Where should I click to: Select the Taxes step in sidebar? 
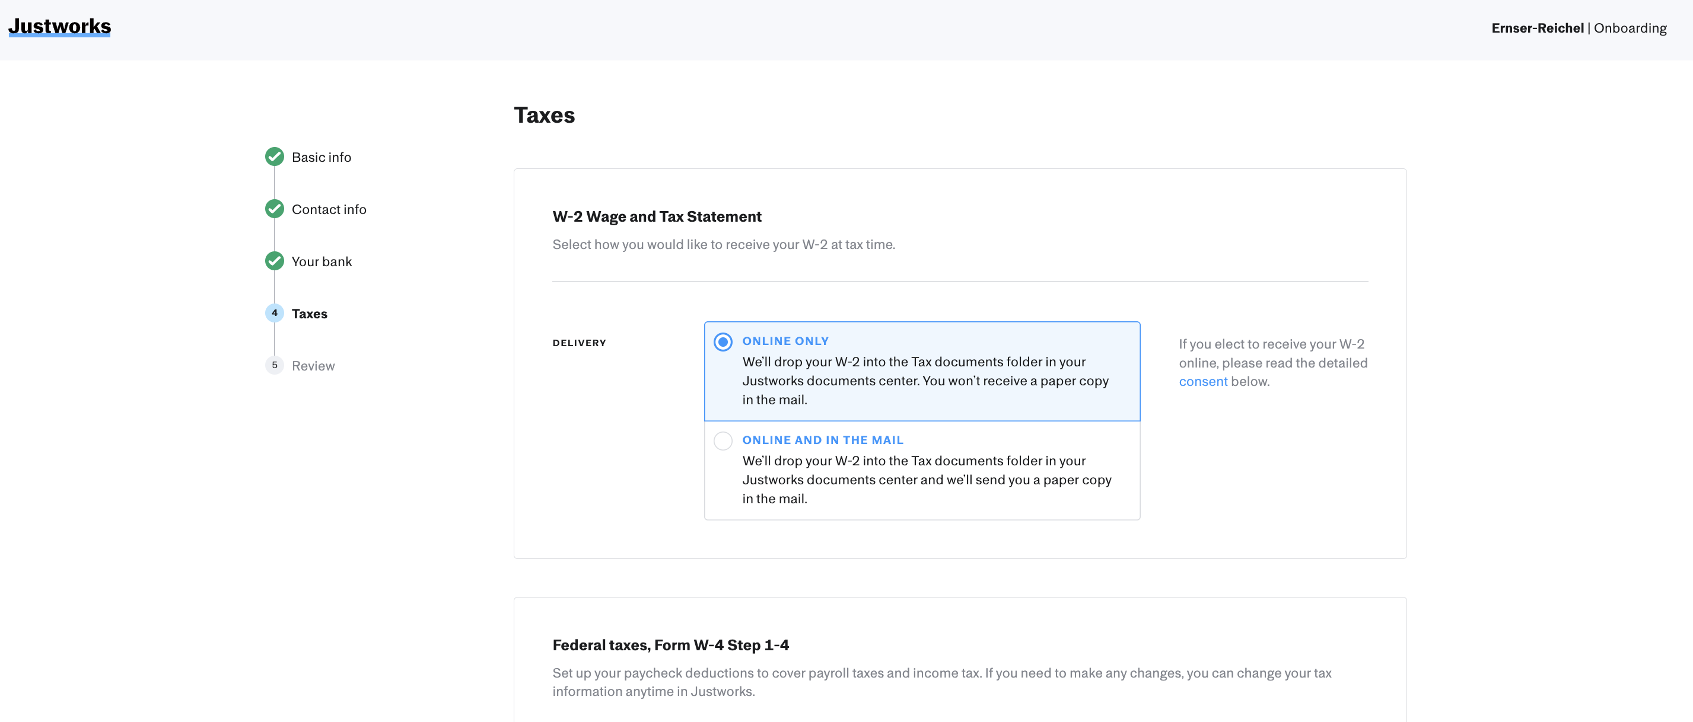click(310, 314)
